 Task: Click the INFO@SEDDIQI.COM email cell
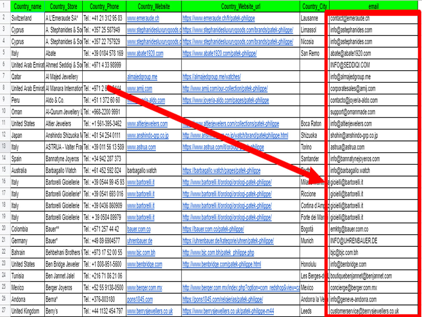pos(373,65)
